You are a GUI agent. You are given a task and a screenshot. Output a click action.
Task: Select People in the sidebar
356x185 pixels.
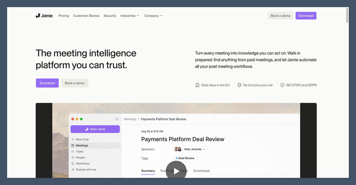tap(95, 158)
